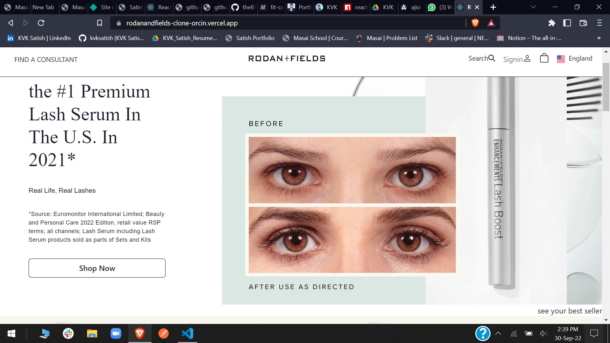Switch to the New Tab tab

[x=44, y=7]
